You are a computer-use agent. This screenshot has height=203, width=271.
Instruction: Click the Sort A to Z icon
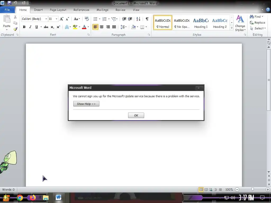pos(138,19)
